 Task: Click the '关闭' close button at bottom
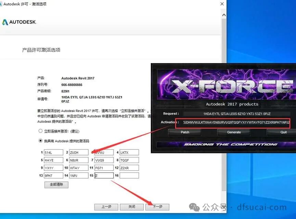[x=132, y=207]
